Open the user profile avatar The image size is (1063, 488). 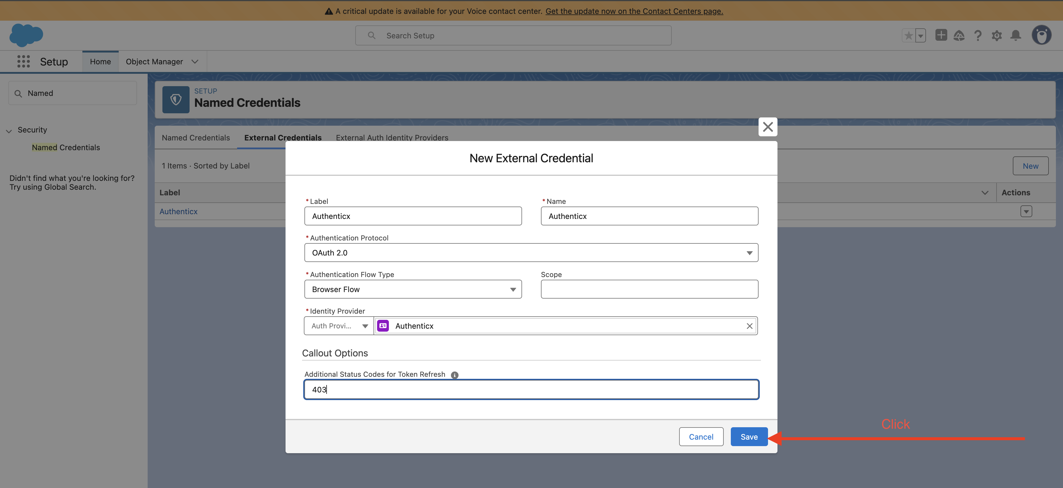pos(1041,35)
